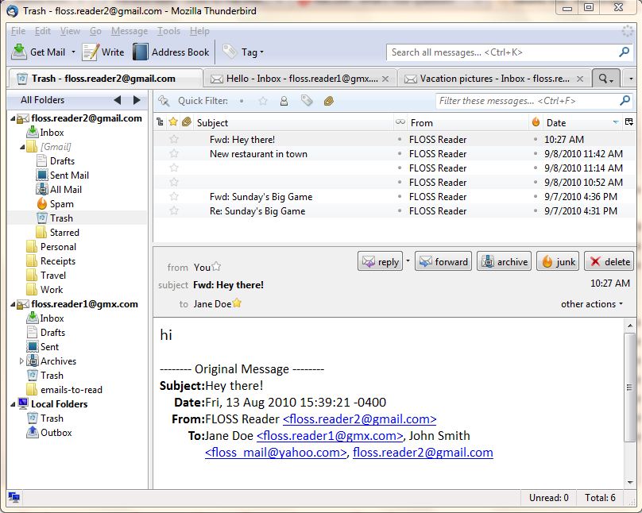Click the Get Mail toolbar icon
The image size is (642, 513).
click(x=19, y=52)
